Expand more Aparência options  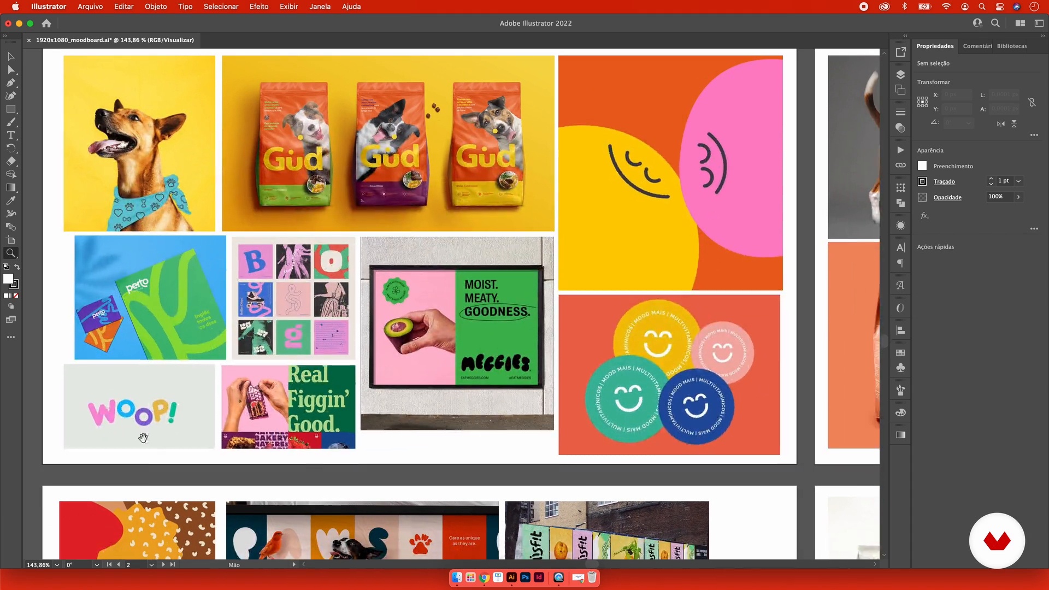(x=1034, y=229)
